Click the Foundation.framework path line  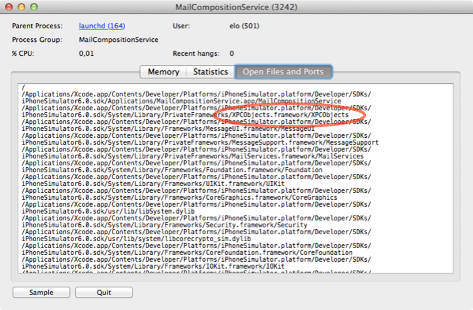[x=172, y=170]
